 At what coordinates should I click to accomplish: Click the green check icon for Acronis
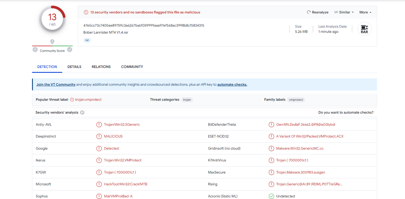click(271, 196)
